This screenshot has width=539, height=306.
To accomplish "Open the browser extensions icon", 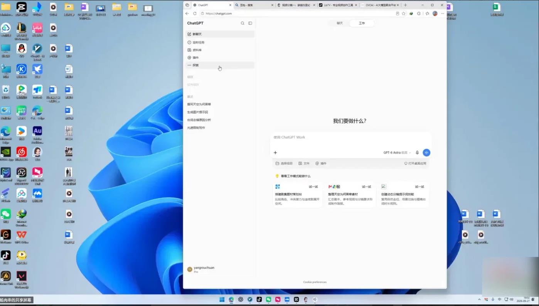I will (419, 13).
